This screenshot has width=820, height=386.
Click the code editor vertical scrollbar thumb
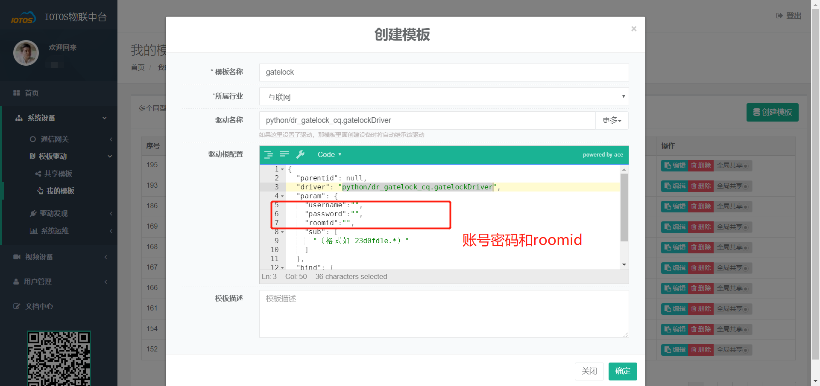pos(624,207)
